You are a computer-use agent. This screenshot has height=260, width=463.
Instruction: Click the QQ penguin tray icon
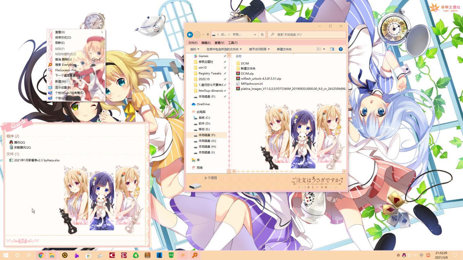(404, 255)
